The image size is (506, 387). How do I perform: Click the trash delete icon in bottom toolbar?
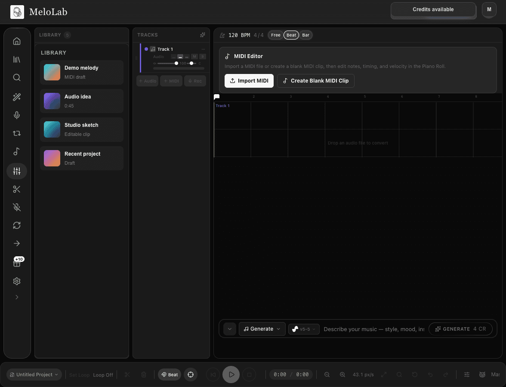[144, 375]
